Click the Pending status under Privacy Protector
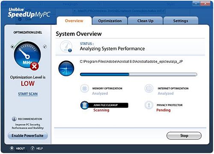Image resolution: width=214 pixels, height=154 pixels. [163, 110]
